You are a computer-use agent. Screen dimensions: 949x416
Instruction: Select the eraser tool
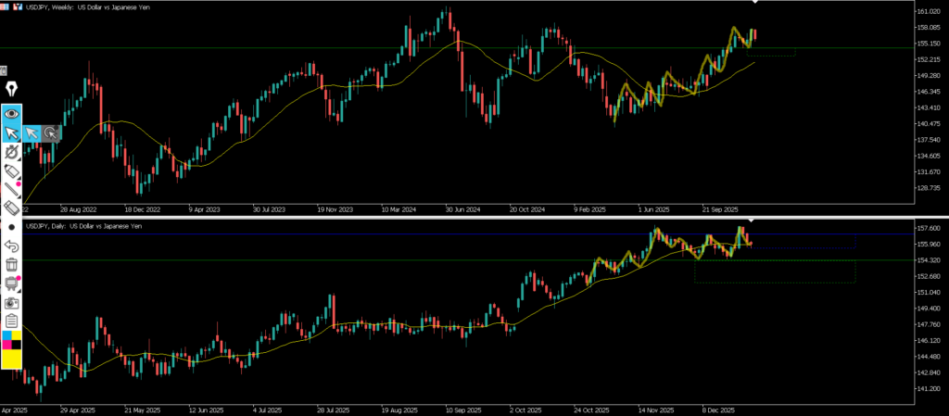[x=11, y=208]
